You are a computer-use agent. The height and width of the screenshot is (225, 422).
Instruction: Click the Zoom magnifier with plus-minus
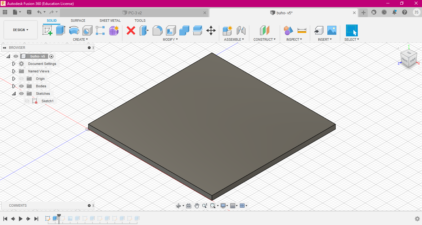(205, 205)
